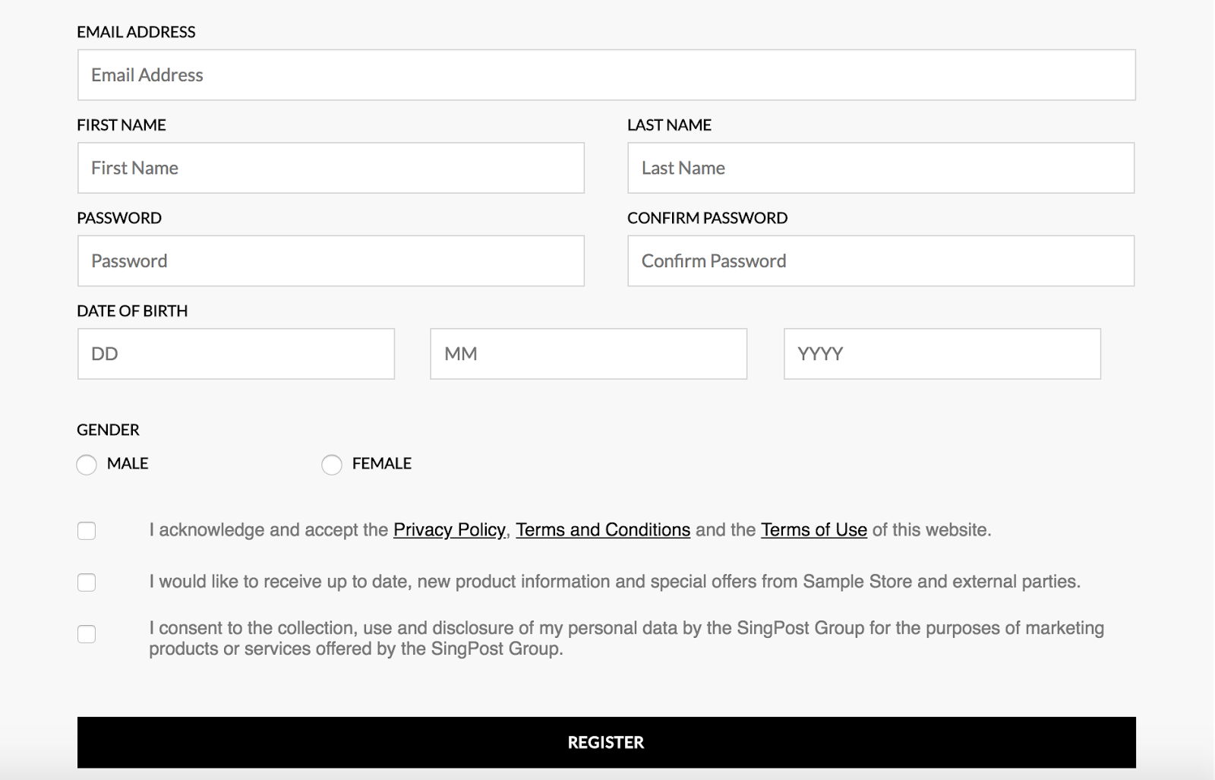Click the DATE OF BIRTH label
The image size is (1215, 780).
132,311
